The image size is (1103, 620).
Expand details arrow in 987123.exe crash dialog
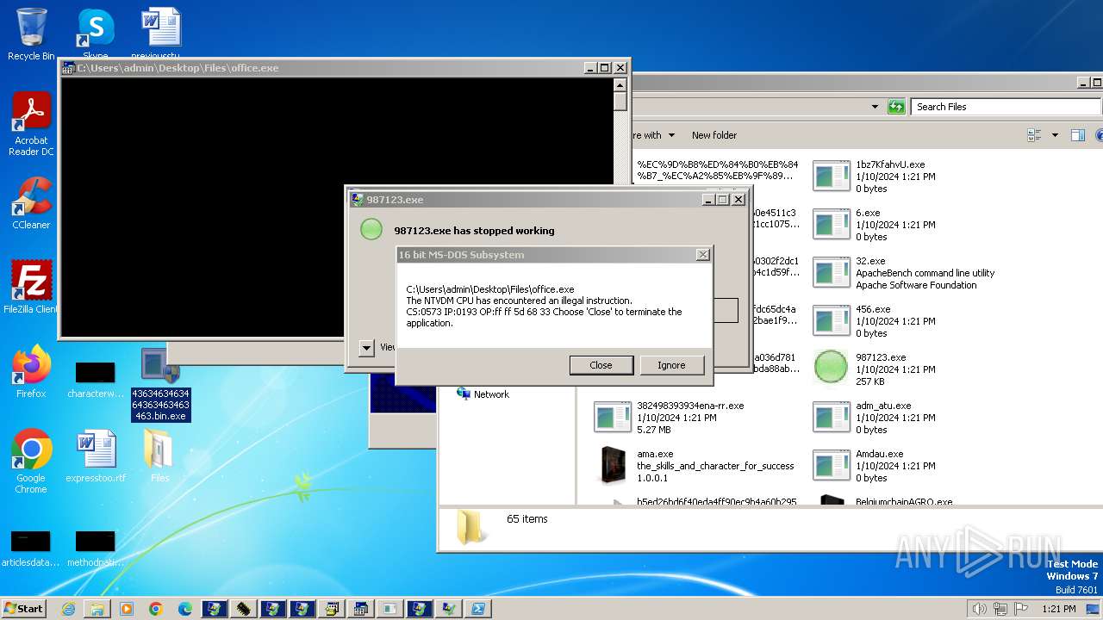[x=366, y=347]
